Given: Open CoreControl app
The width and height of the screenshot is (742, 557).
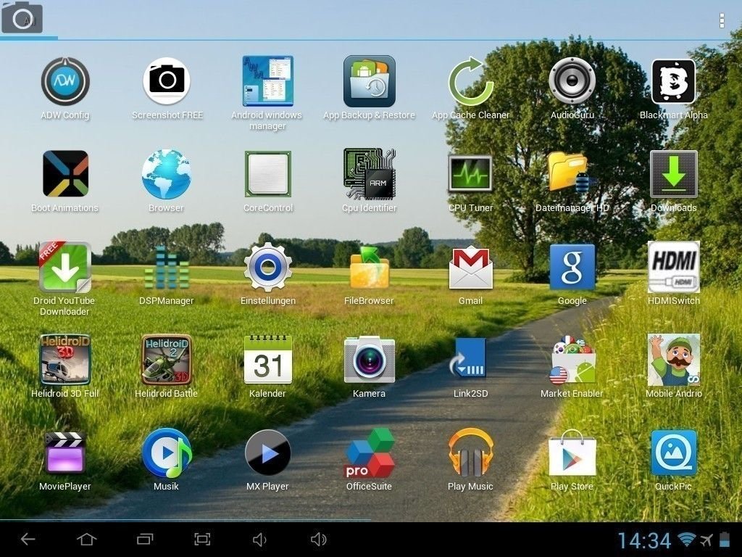Looking at the screenshot, I should 268,174.
